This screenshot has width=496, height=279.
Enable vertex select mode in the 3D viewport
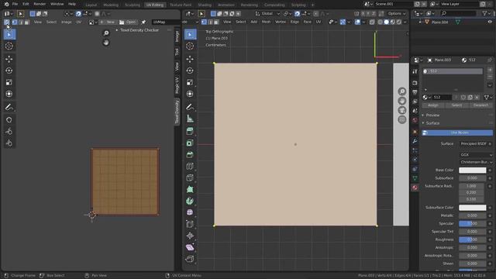[x=204, y=22]
